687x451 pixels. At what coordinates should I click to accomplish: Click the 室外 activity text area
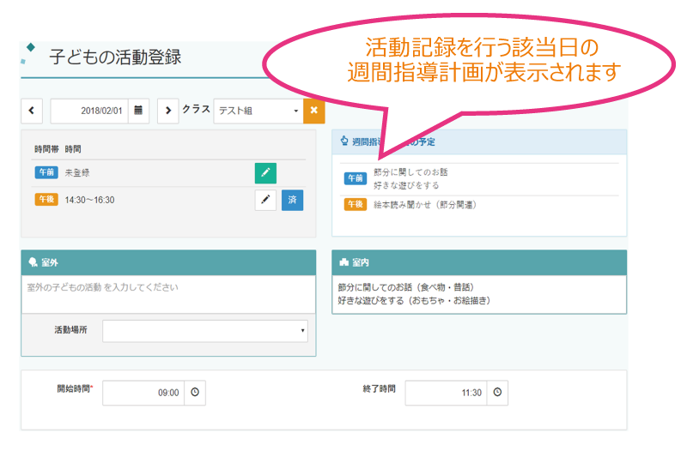tap(168, 296)
